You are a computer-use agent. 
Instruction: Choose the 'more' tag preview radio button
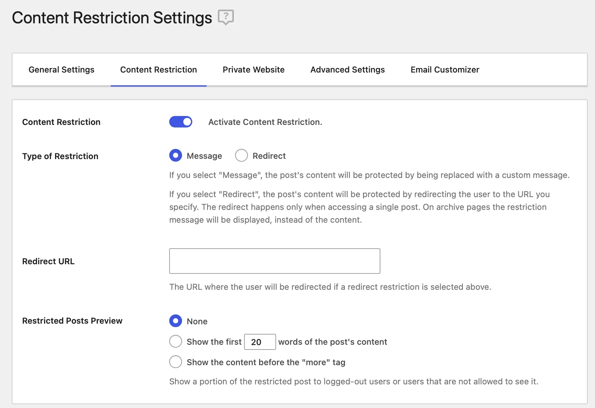coord(176,362)
